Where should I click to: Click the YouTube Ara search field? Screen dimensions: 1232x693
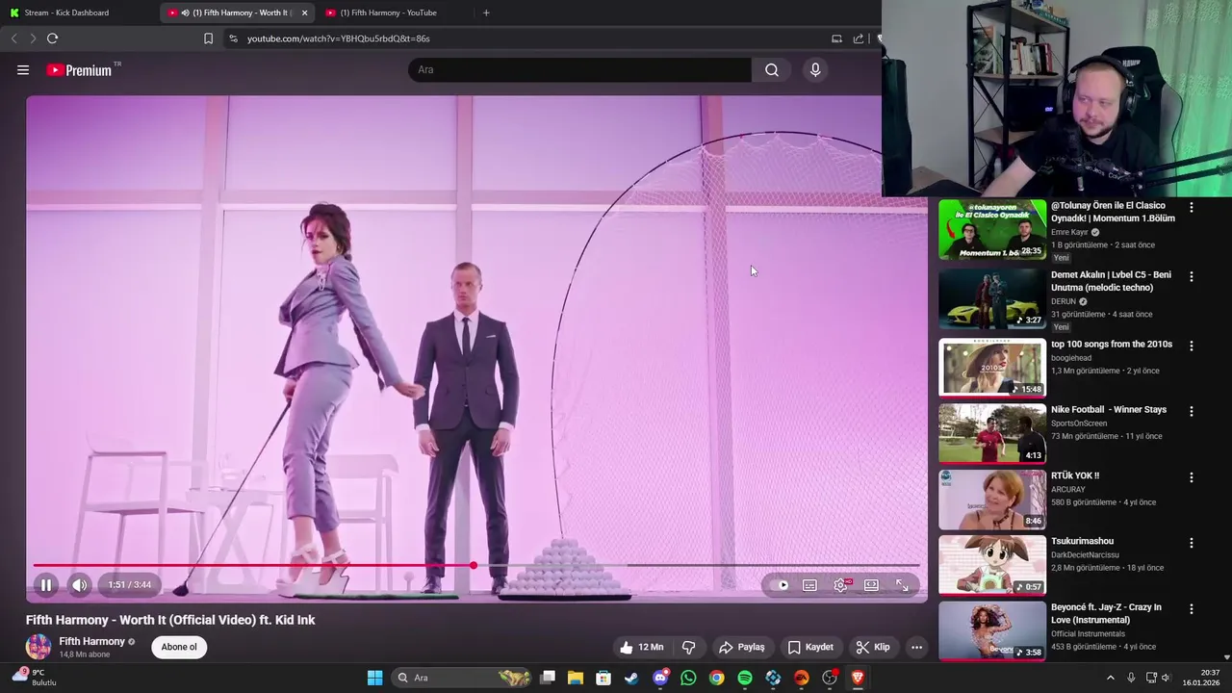(579, 69)
